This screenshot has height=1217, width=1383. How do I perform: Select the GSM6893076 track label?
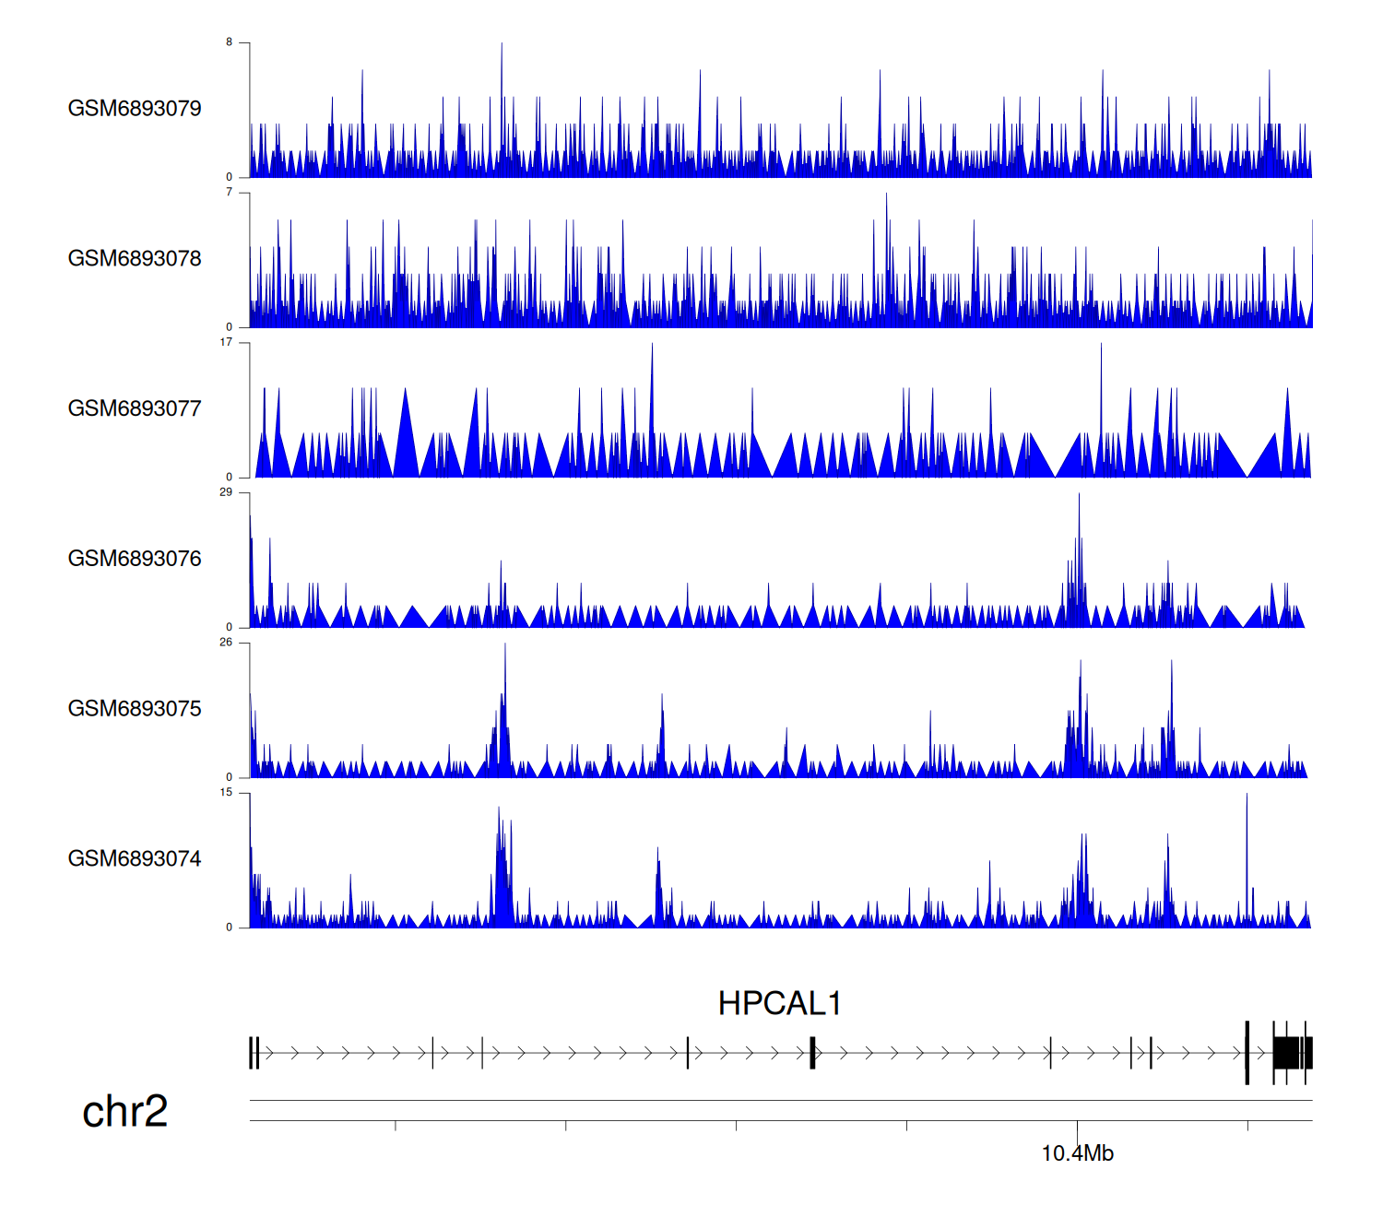tap(135, 559)
